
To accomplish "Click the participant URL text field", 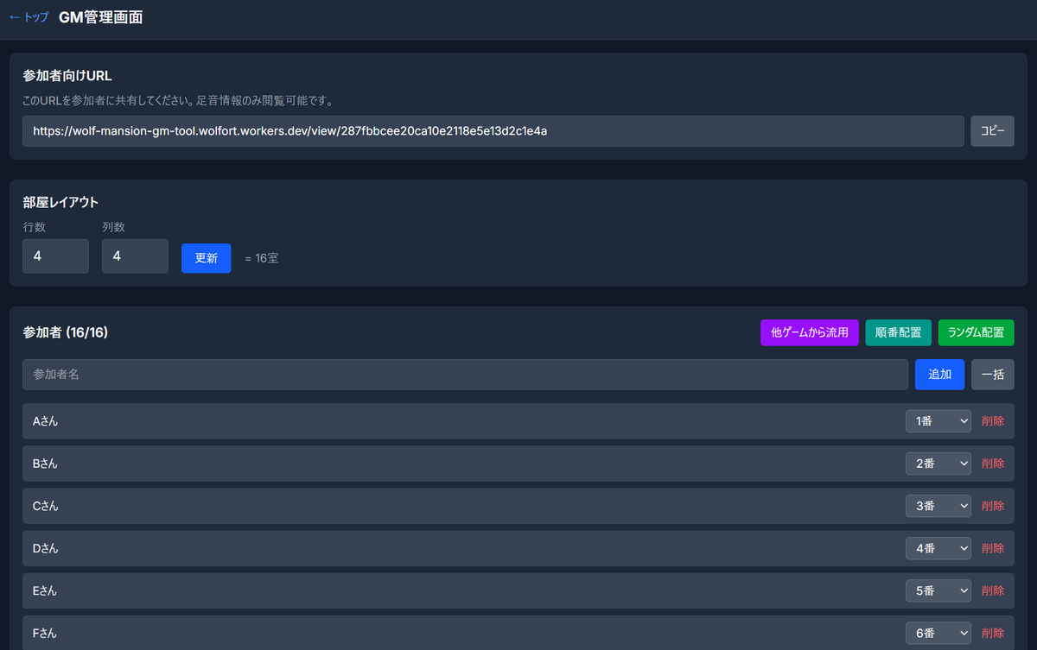I will (x=493, y=131).
